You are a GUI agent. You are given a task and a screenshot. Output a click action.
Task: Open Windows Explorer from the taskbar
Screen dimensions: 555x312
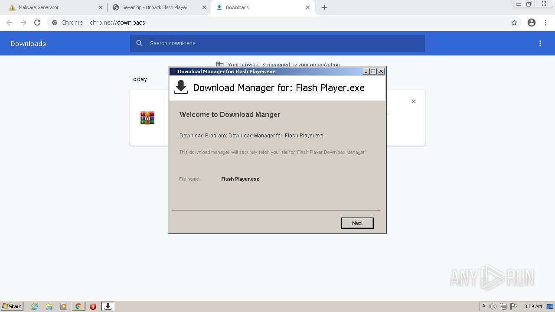click(x=49, y=306)
